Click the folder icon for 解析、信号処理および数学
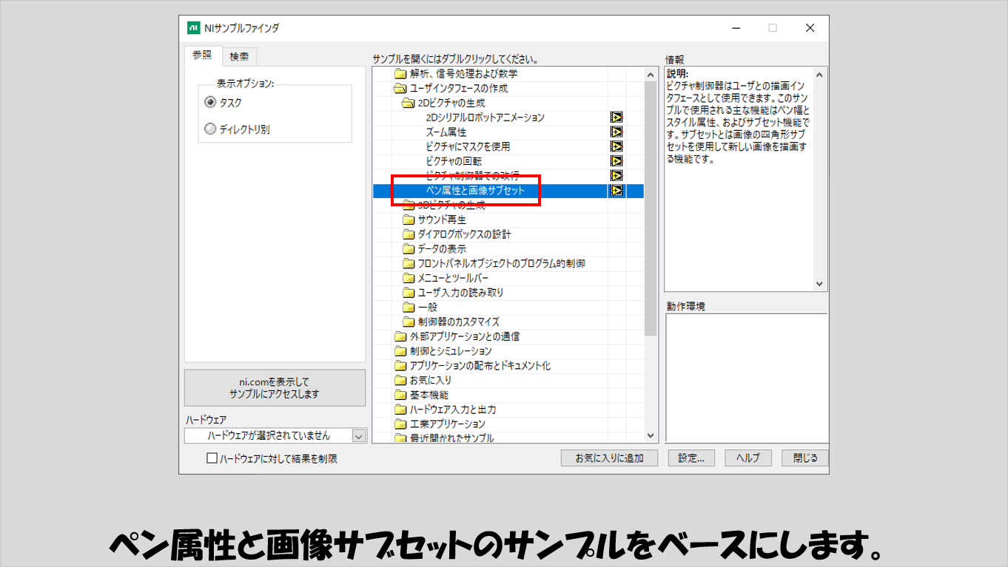The image size is (1008, 567). tap(400, 74)
